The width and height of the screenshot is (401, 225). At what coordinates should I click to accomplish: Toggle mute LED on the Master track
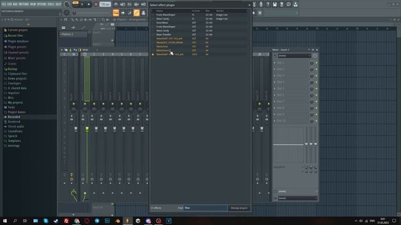click(74, 104)
